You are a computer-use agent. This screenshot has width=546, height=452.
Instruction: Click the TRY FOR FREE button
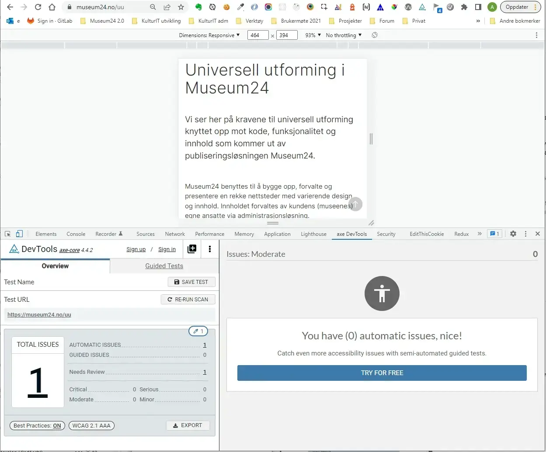[382, 373]
